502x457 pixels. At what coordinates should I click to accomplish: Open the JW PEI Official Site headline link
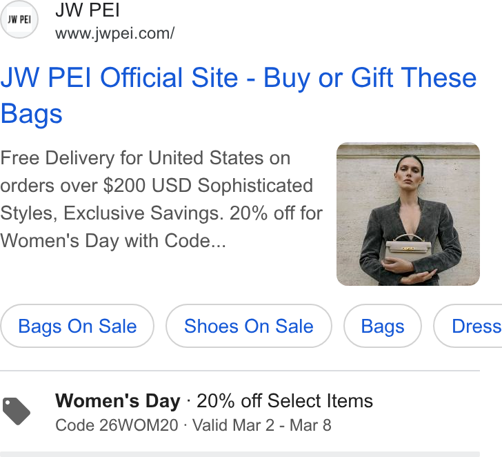tap(239, 95)
